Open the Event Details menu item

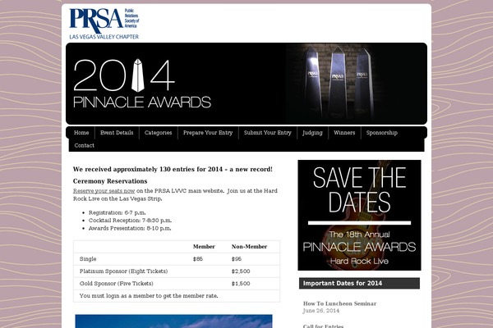[x=117, y=133]
